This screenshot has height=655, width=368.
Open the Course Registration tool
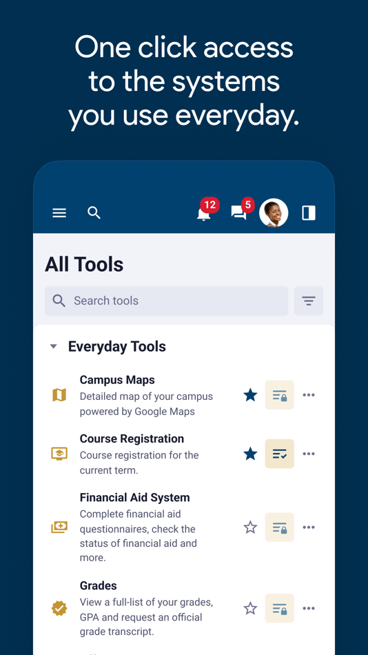click(x=132, y=439)
